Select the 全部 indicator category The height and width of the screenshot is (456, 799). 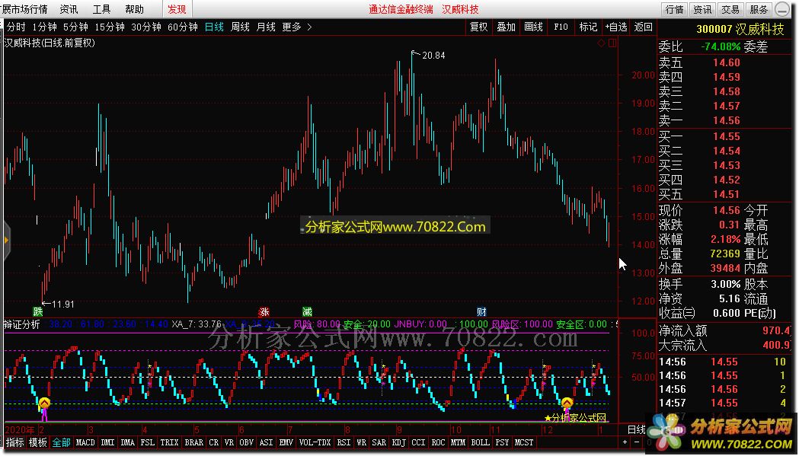(x=61, y=442)
